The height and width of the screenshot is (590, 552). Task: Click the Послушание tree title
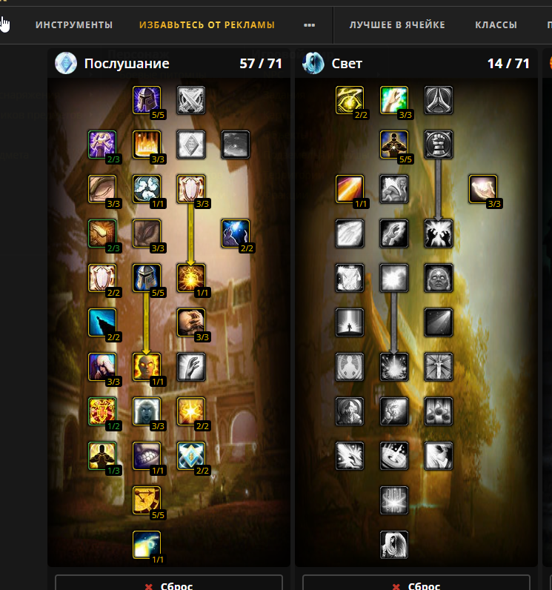[127, 64]
